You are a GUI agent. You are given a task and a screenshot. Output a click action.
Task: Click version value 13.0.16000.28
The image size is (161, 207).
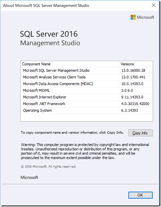[133, 71]
